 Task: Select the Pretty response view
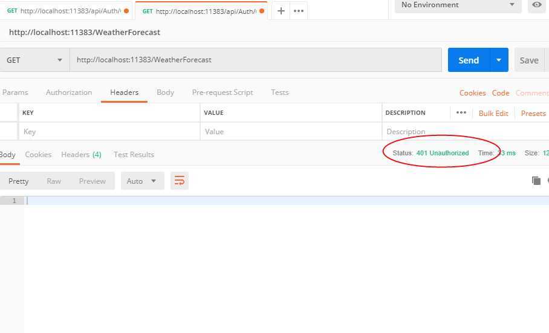[19, 181]
